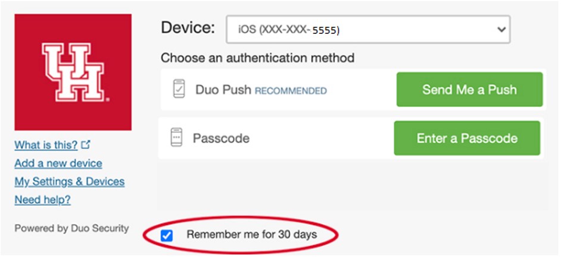Click the Duo Push phone icon
This screenshot has height=259, width=561.
click(179, 90)
